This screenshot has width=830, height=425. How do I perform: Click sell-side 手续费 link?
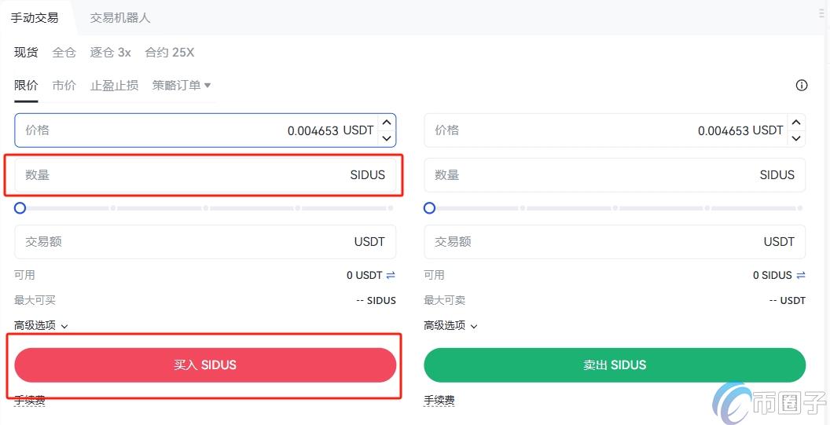click(439, 401)
